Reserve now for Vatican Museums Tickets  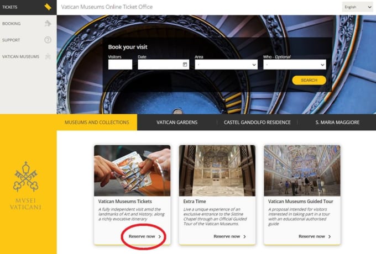coord(145,236)
